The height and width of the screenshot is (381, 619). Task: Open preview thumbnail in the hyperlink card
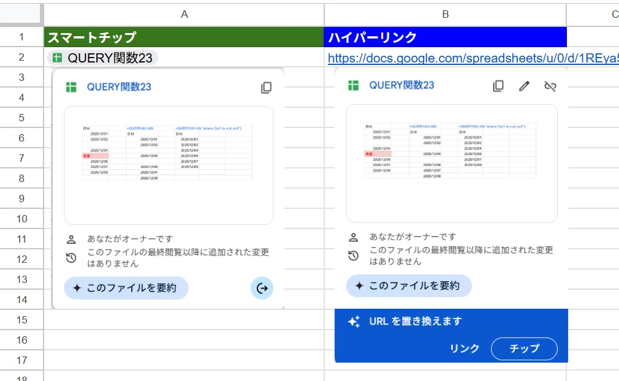click(452, 164)
